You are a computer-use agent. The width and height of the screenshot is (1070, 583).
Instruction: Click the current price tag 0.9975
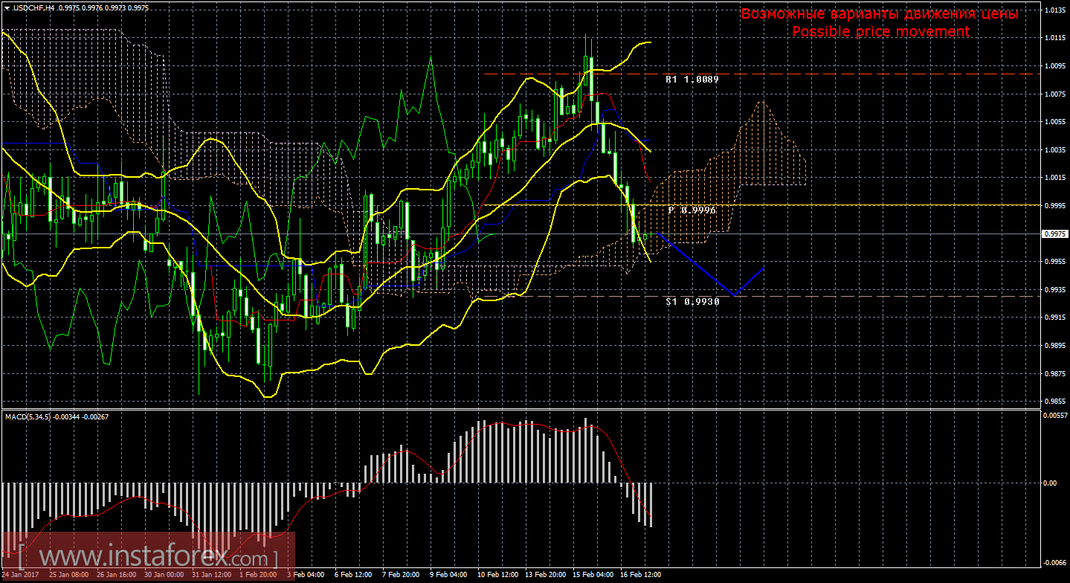(x=1056, y=233)
